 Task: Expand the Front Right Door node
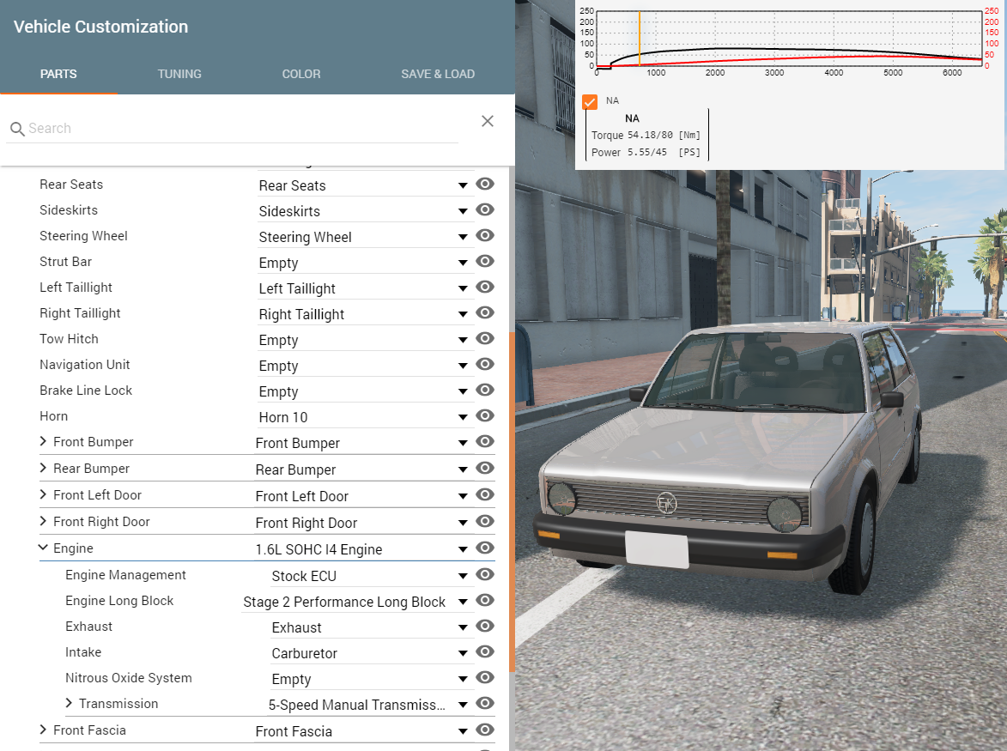tap(43, 521)
